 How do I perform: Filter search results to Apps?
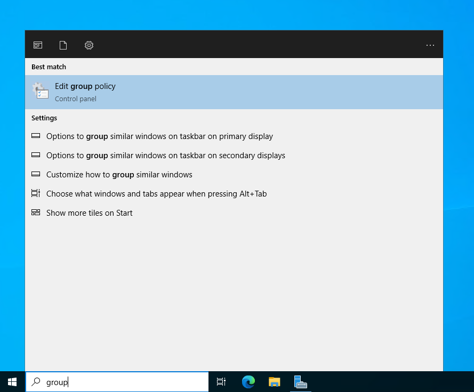37,45
